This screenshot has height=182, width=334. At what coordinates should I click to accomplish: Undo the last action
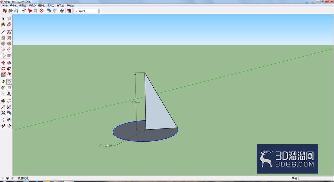click(49, 11)
